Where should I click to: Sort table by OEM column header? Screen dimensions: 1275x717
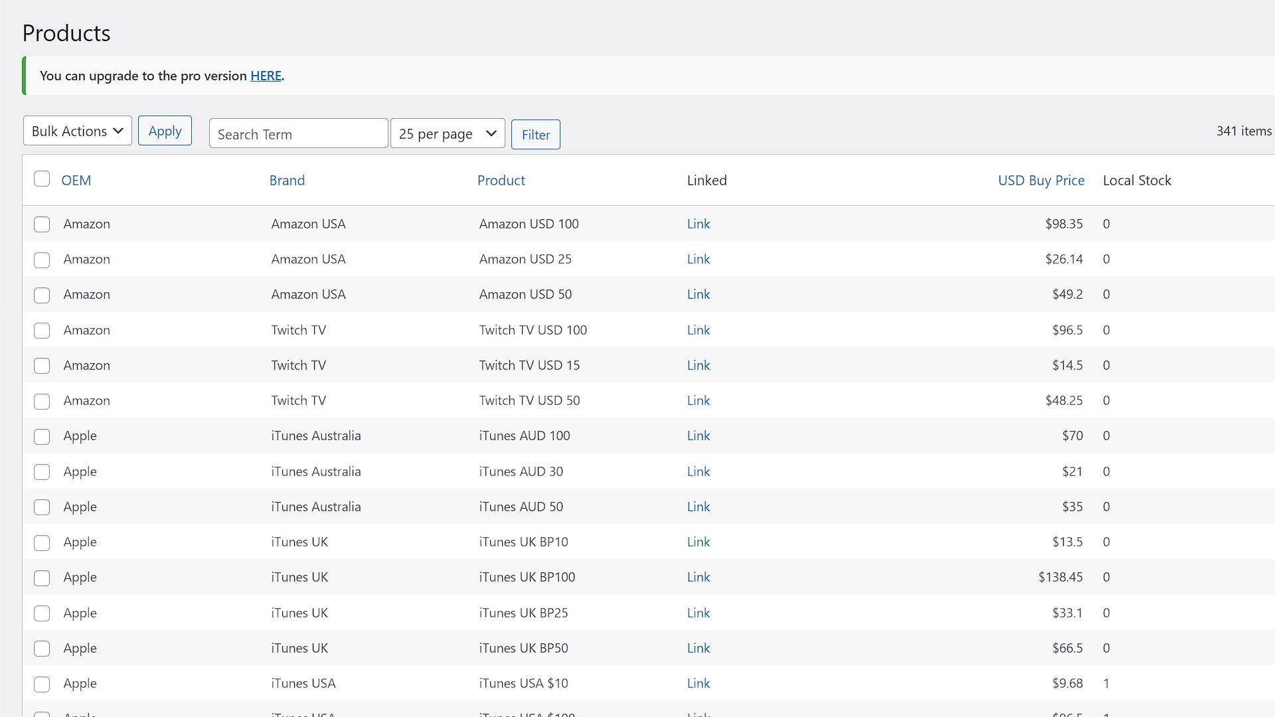coord(76,180)
